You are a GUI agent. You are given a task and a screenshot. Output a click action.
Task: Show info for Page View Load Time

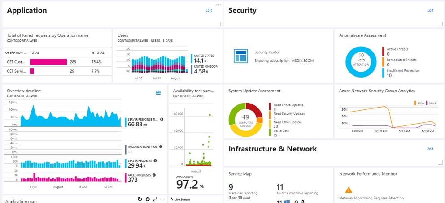tap(161, 147)
